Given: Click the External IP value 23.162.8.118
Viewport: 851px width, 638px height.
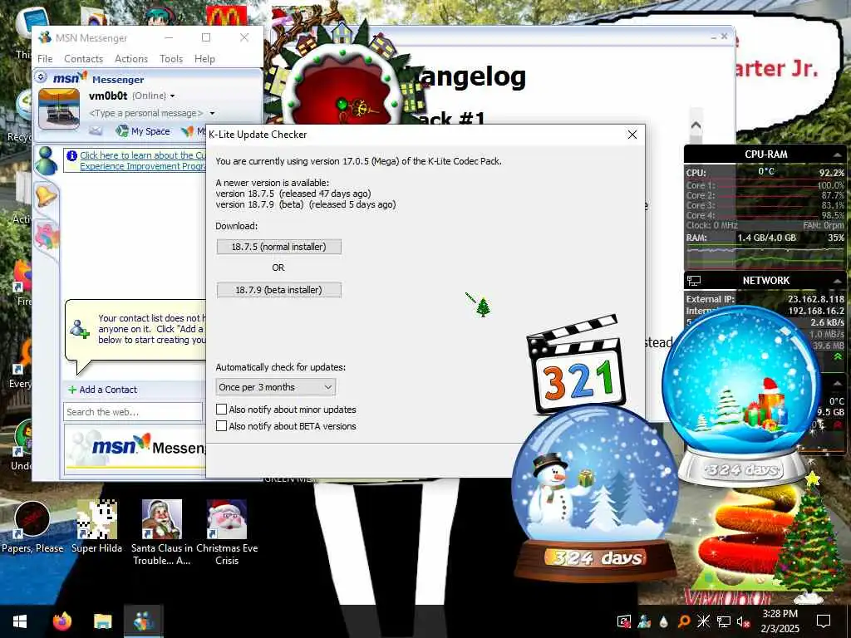Looking at the screenshot, I should pyautogui.click(x=816, y=299).
